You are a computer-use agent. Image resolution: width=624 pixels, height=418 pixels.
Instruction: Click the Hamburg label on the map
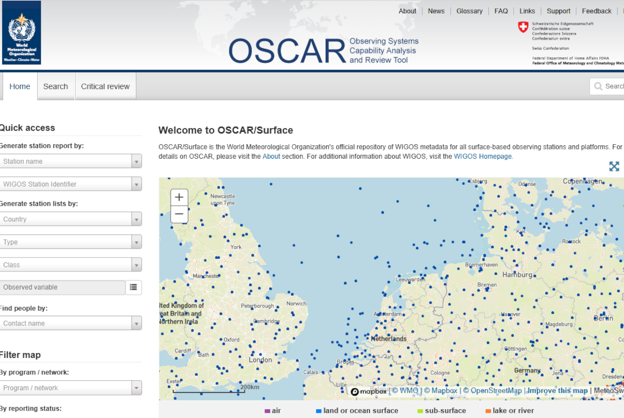click(x=517, y=275)
